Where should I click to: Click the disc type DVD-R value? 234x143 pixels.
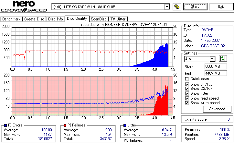[207, 30]
